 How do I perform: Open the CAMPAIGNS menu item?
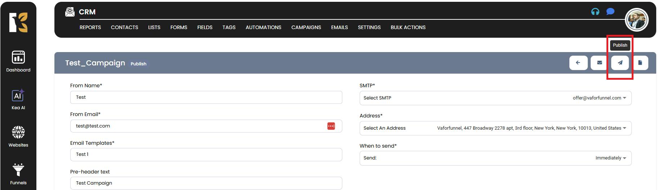pos(306,27)
